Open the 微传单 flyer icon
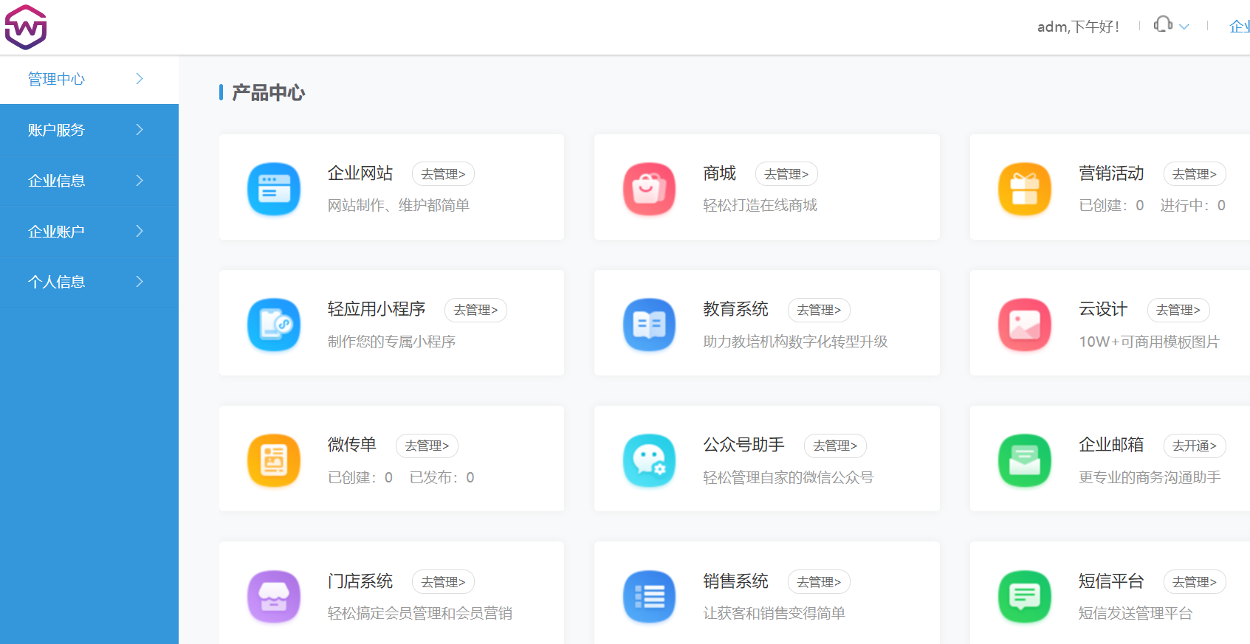This screenshot has height=644, width=1250. click(x=274, y=460)
